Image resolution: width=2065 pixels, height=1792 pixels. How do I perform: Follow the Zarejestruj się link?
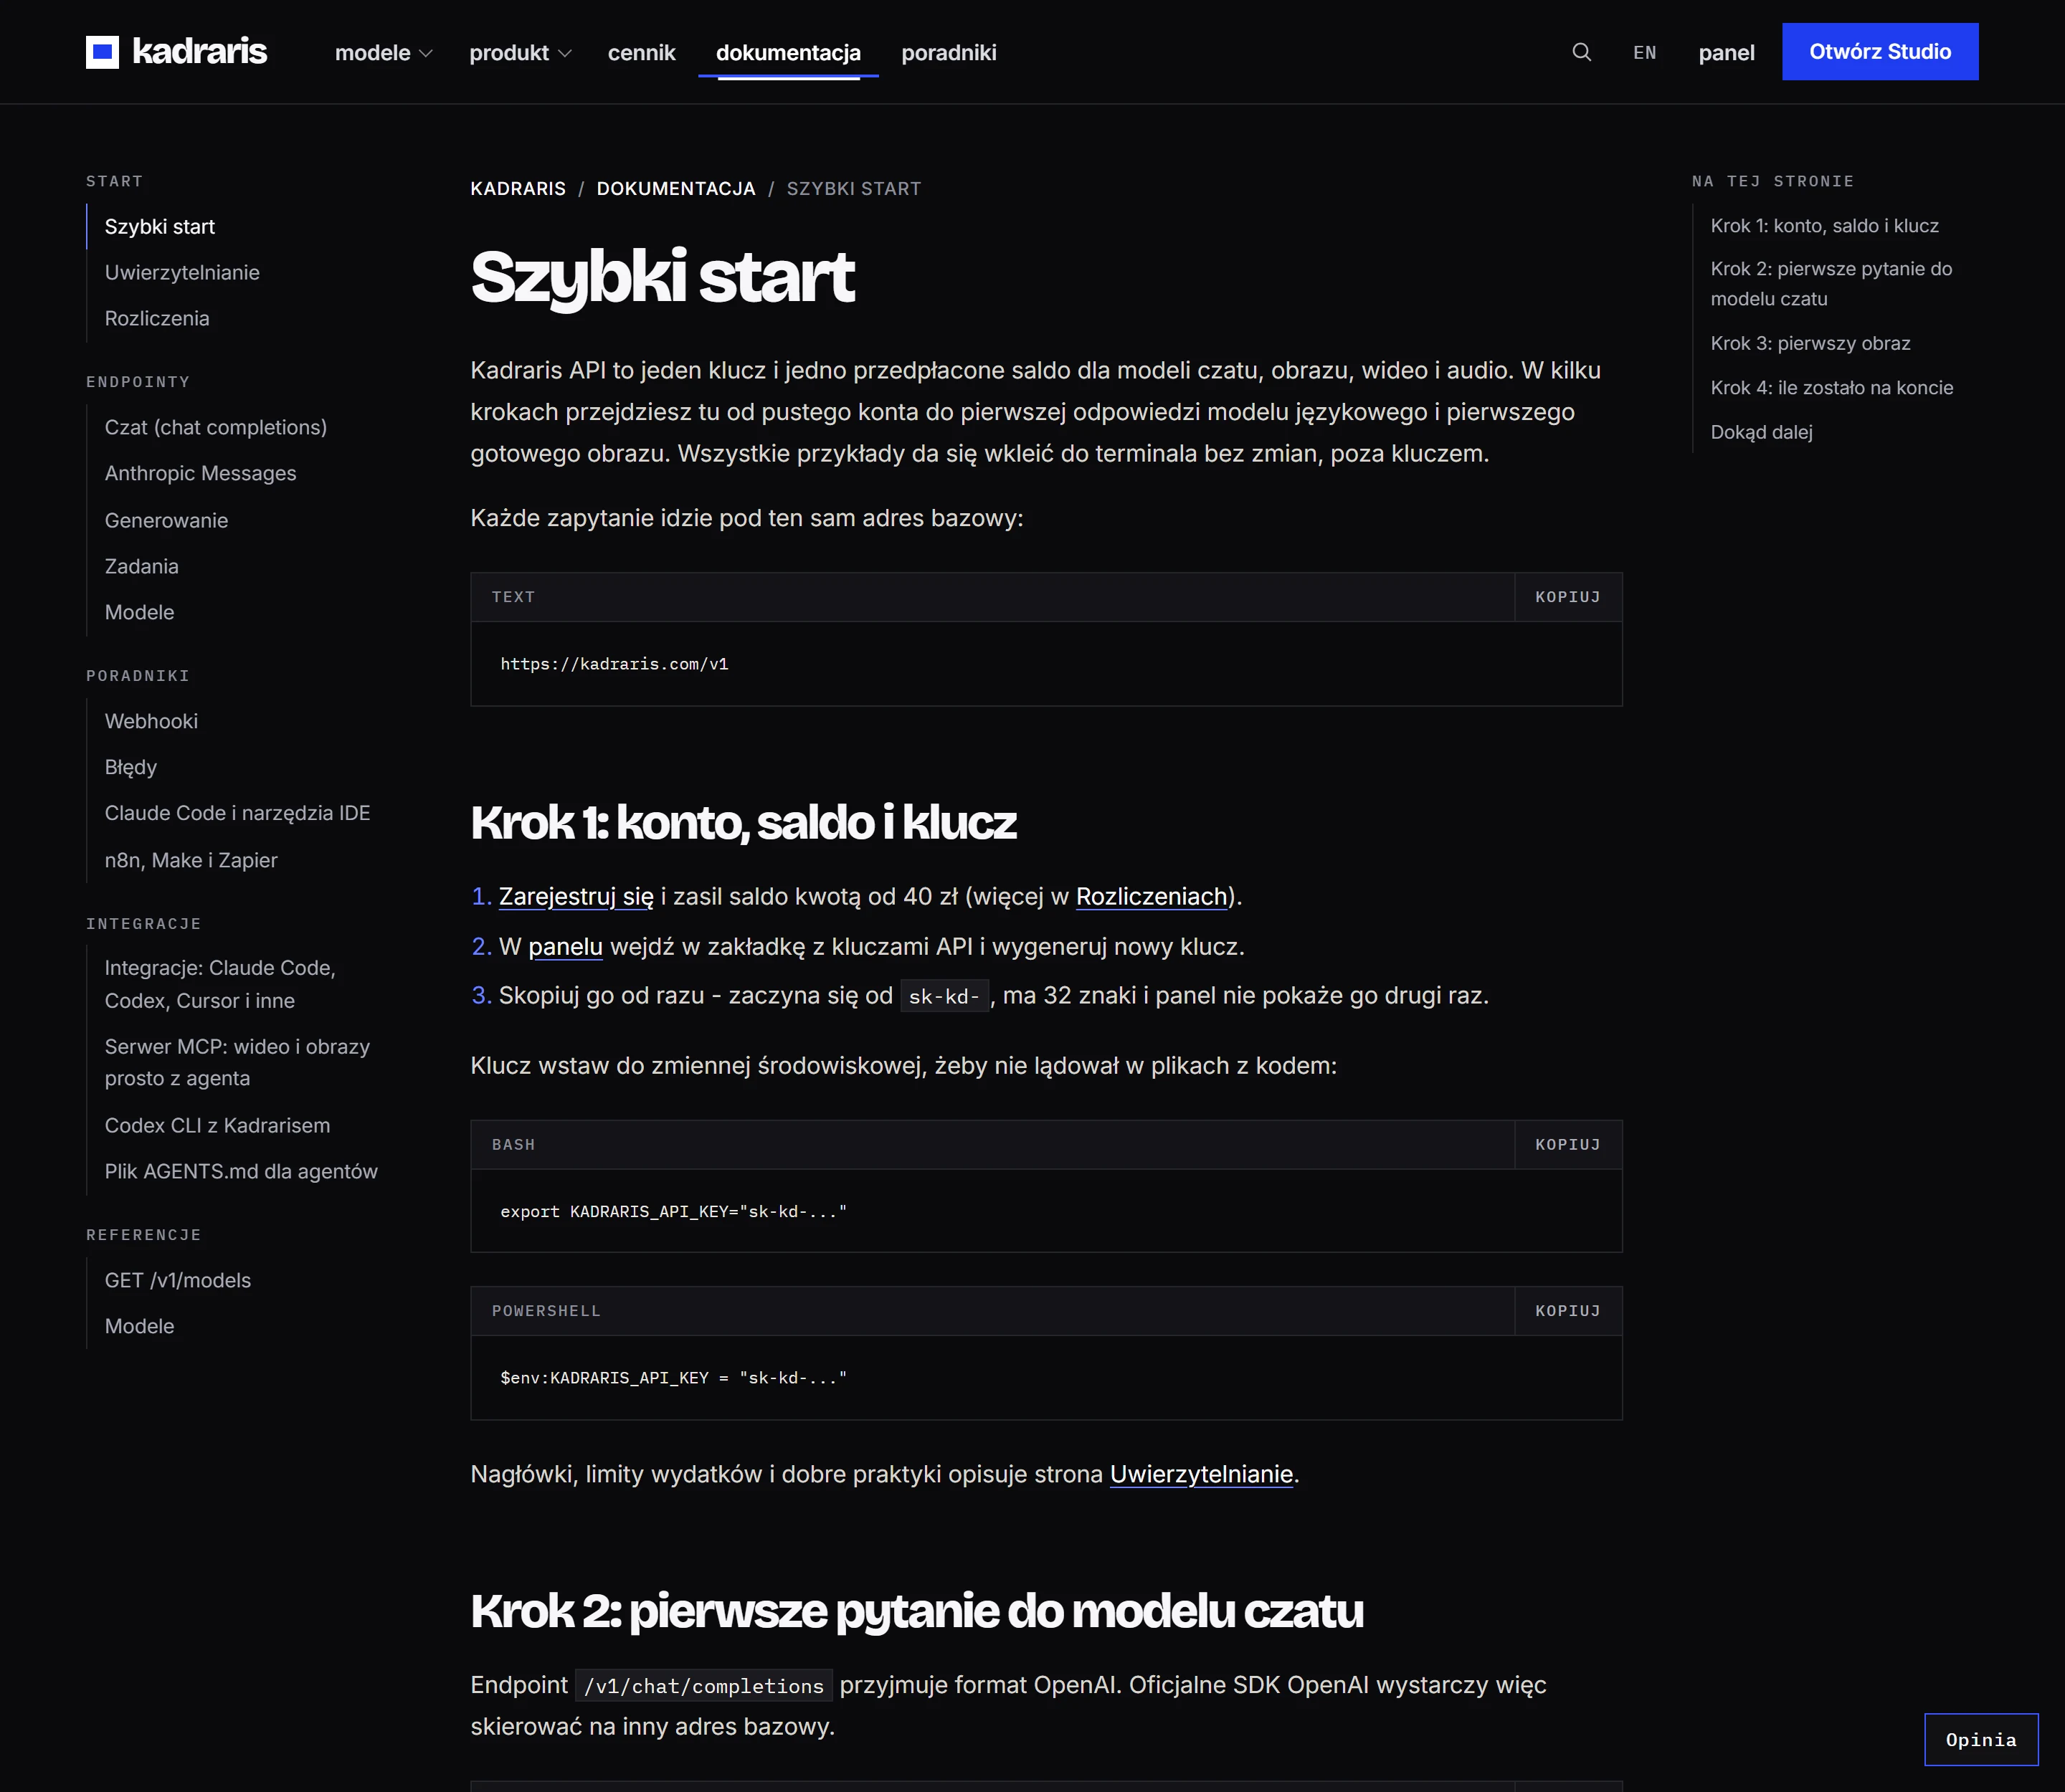pyautogui.click(x=576, y=897)
